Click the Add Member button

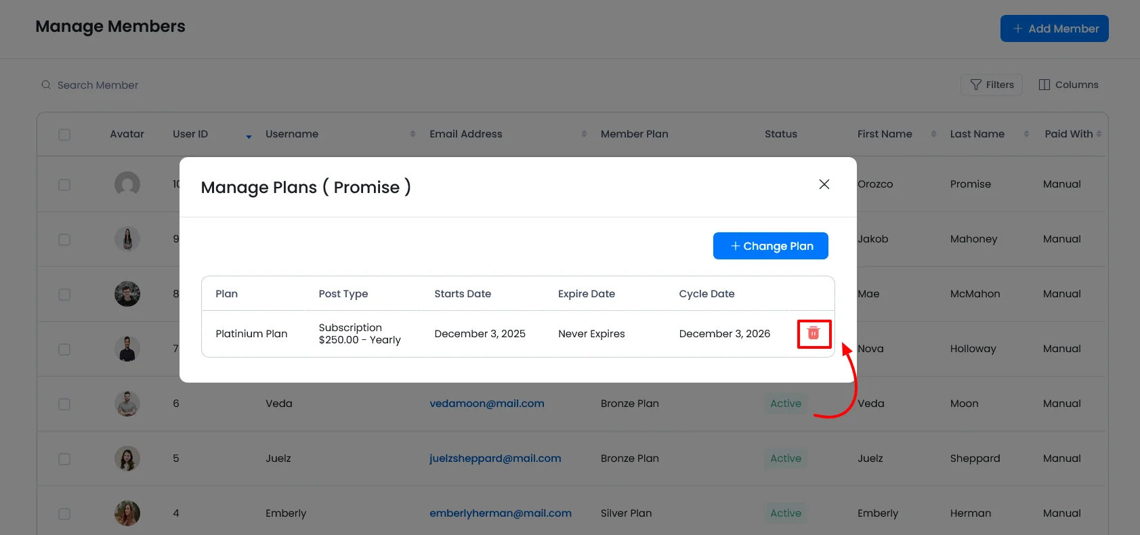tap(1054, 28)
